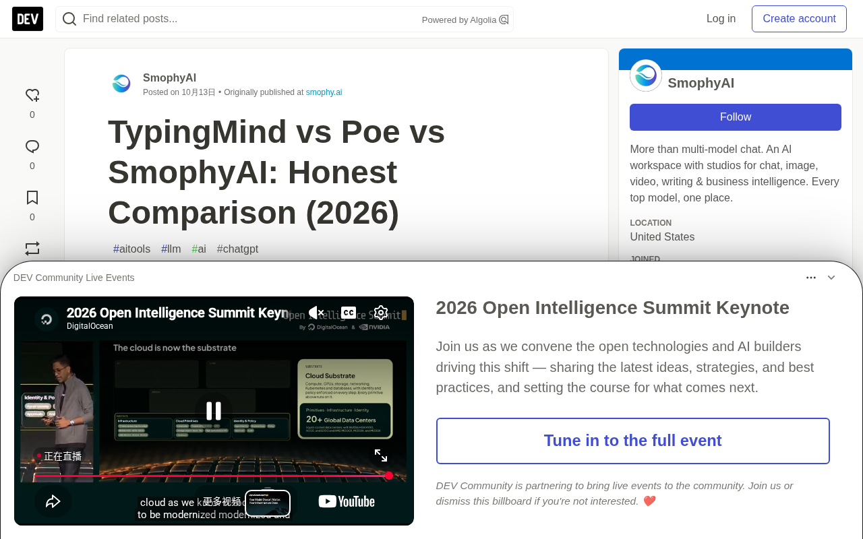Open the #aitools tag
The width and height of the screenshot is (863, 539).
132,249
